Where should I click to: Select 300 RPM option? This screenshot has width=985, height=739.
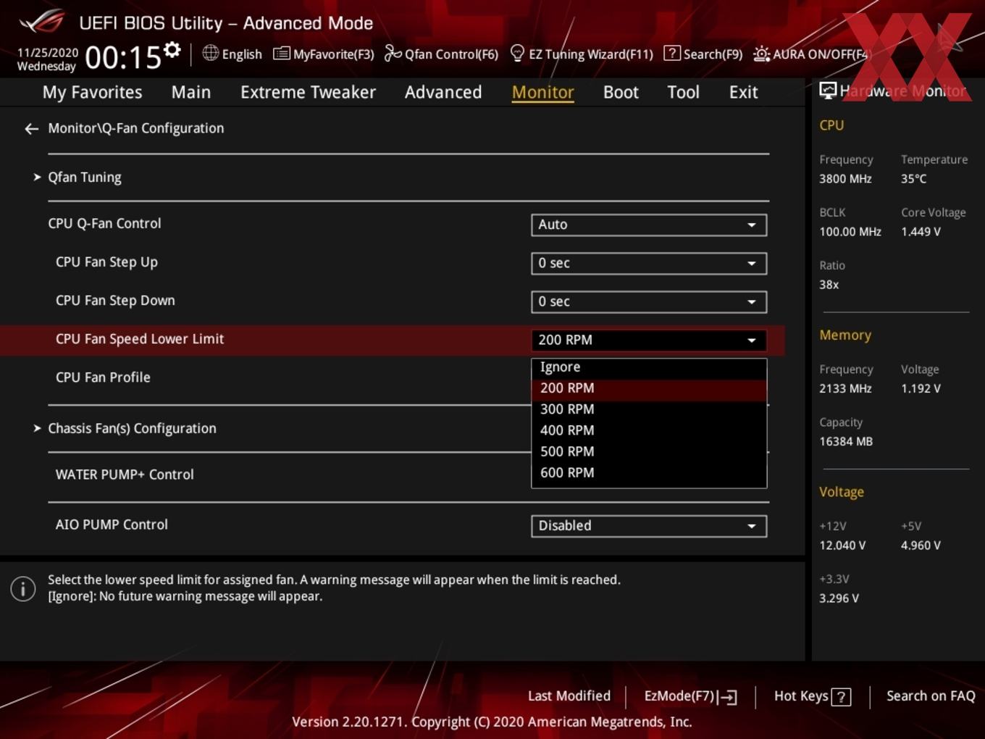click(649, 410)
